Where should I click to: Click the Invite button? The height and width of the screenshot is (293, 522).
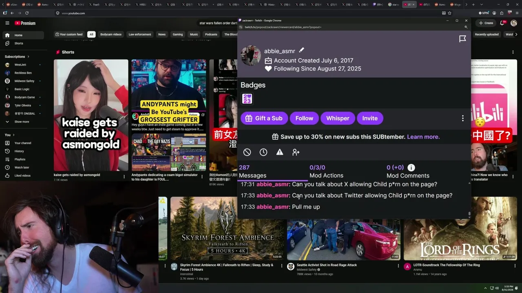[370, 118]
